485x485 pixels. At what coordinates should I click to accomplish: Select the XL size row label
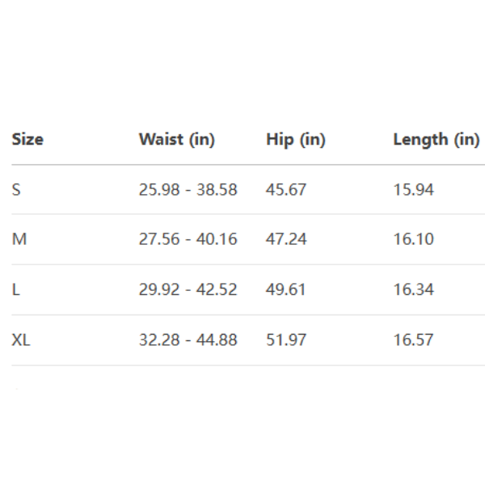(21, 339)
